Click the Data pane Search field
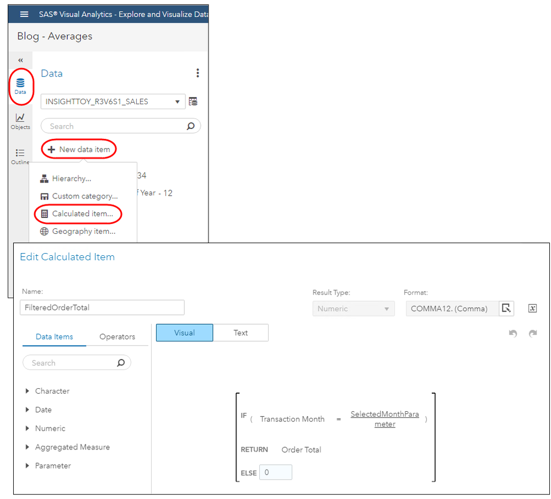Image resolution: width=551 pixels, height=499 pixels. coord(121,126)
